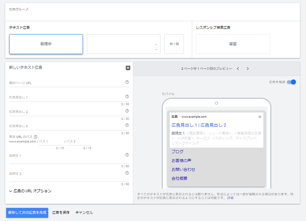The image size is (306, 221).
Task: Click the モバイル preview label
Action: 168,94
